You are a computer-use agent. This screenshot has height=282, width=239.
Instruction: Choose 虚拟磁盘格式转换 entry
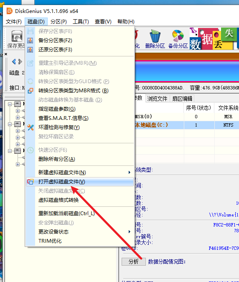pyautogui.click(x=80, y=200)
